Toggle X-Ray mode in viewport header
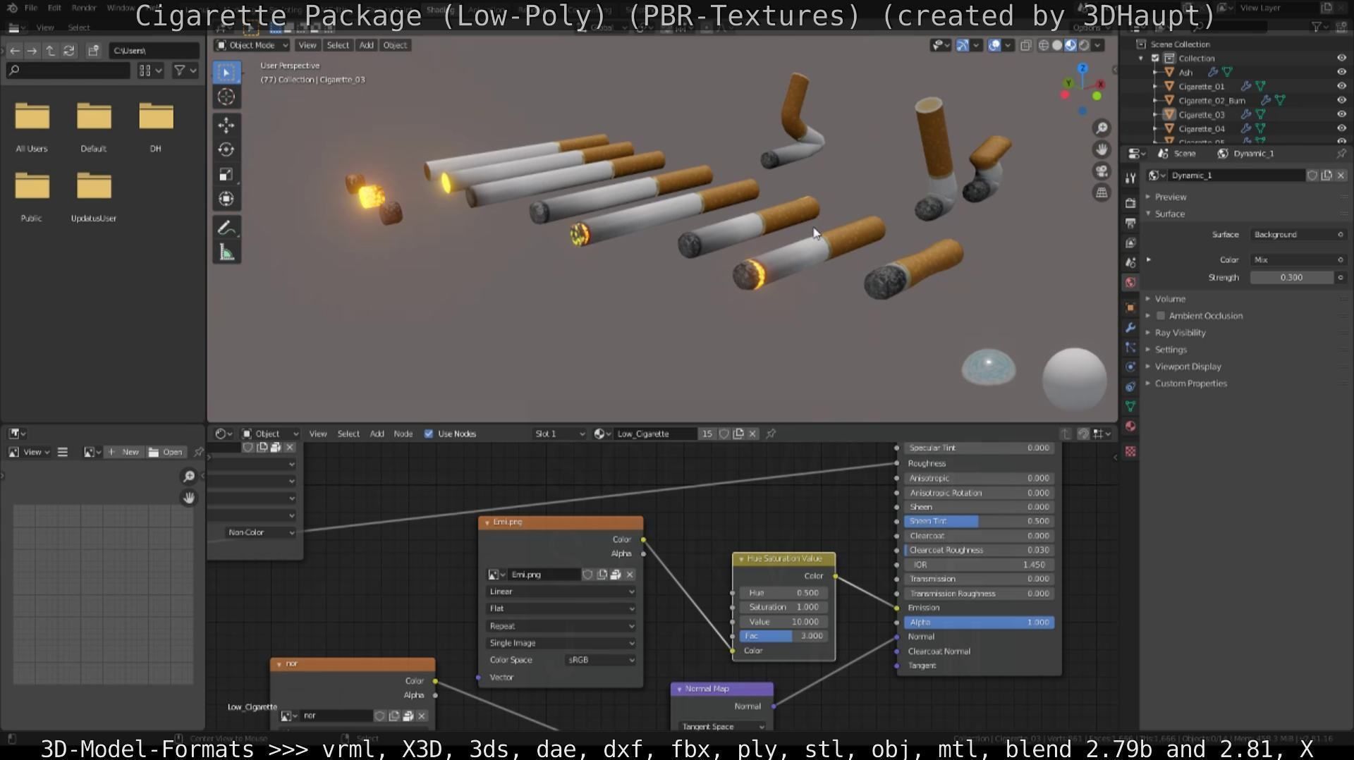The width and height of the screenshot is (1354, 760). pyautogui.click(x=1026, y=45)
